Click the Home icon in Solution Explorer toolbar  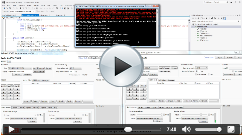[x=199, y=18]
